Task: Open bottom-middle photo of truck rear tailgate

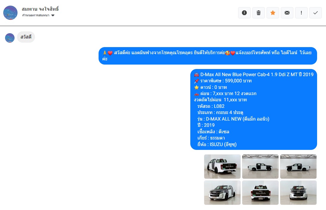Action: click(260, 193)
